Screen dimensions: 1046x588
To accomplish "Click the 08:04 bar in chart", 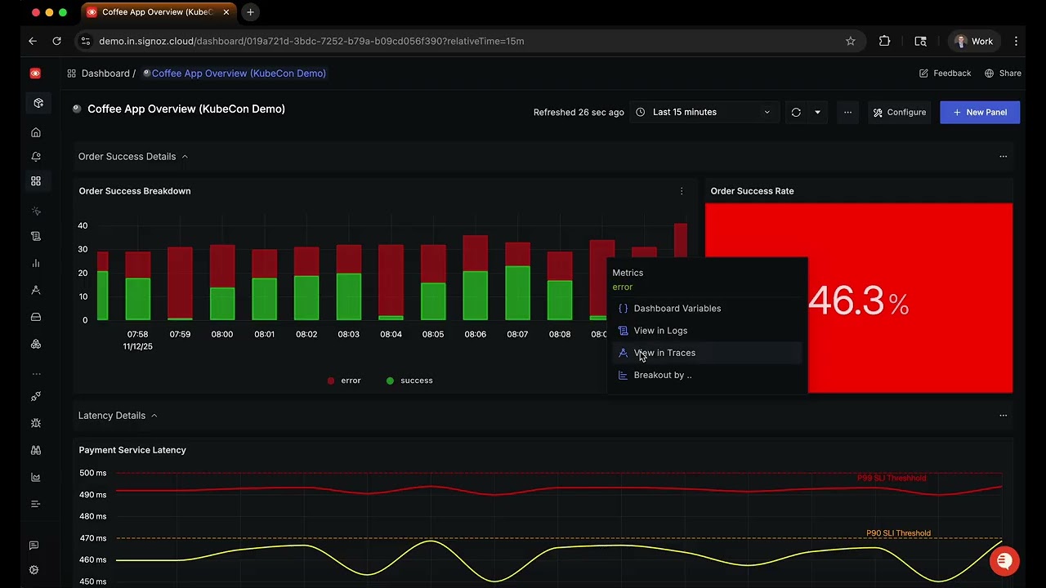I will coord(391,282).
